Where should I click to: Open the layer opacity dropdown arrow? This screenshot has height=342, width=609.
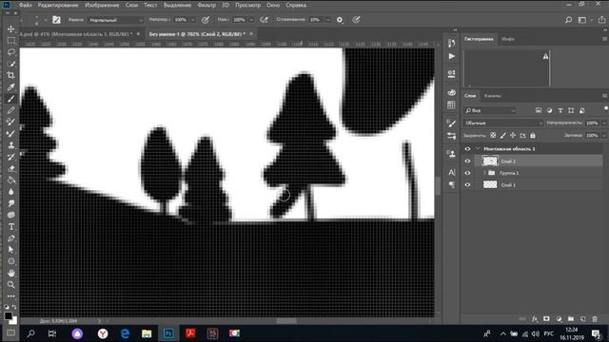(x=603, y=123)
